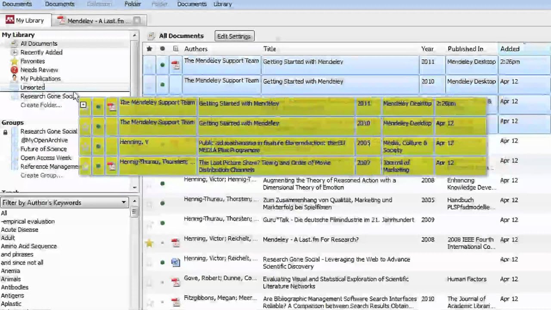Toggle read dot of 2010 Getting Started row
The width and height of the screenshot is (551, 310).
[162, 84]
